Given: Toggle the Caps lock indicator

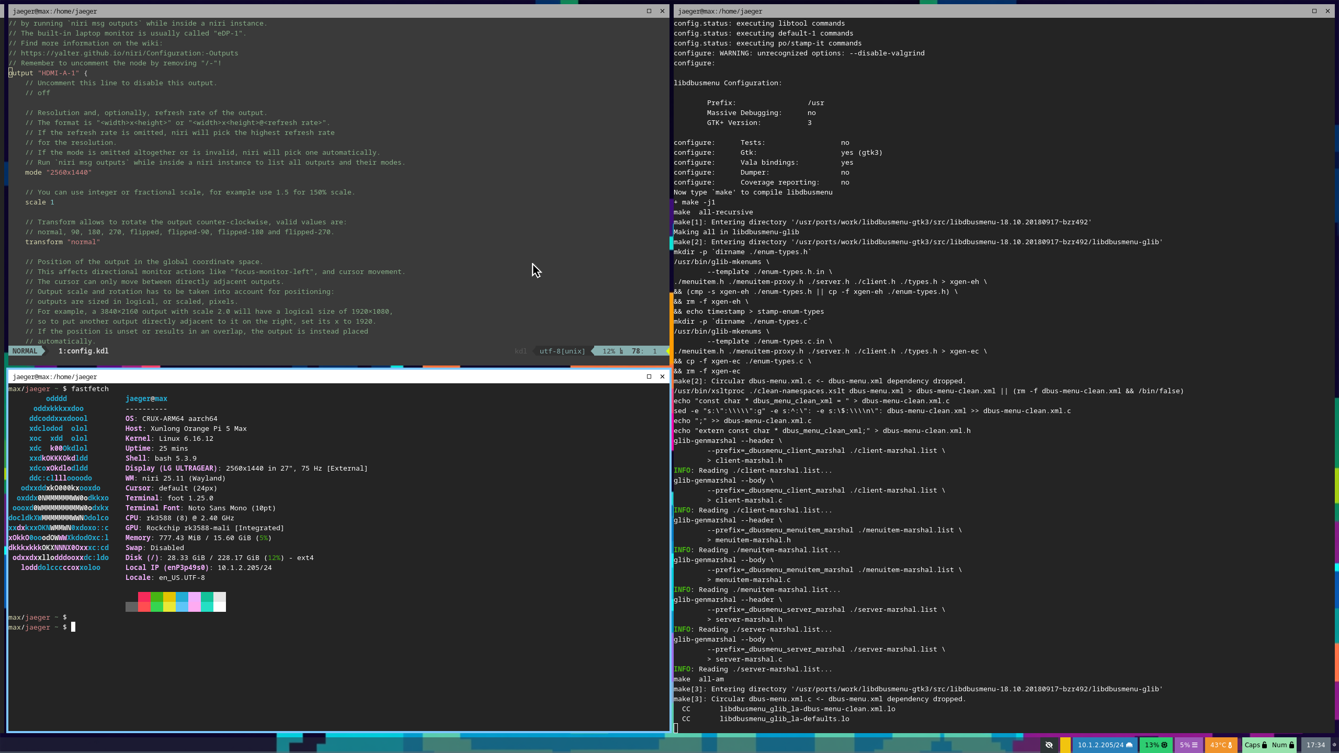Looking at the screenshot, I should [x=1255, y=745].
